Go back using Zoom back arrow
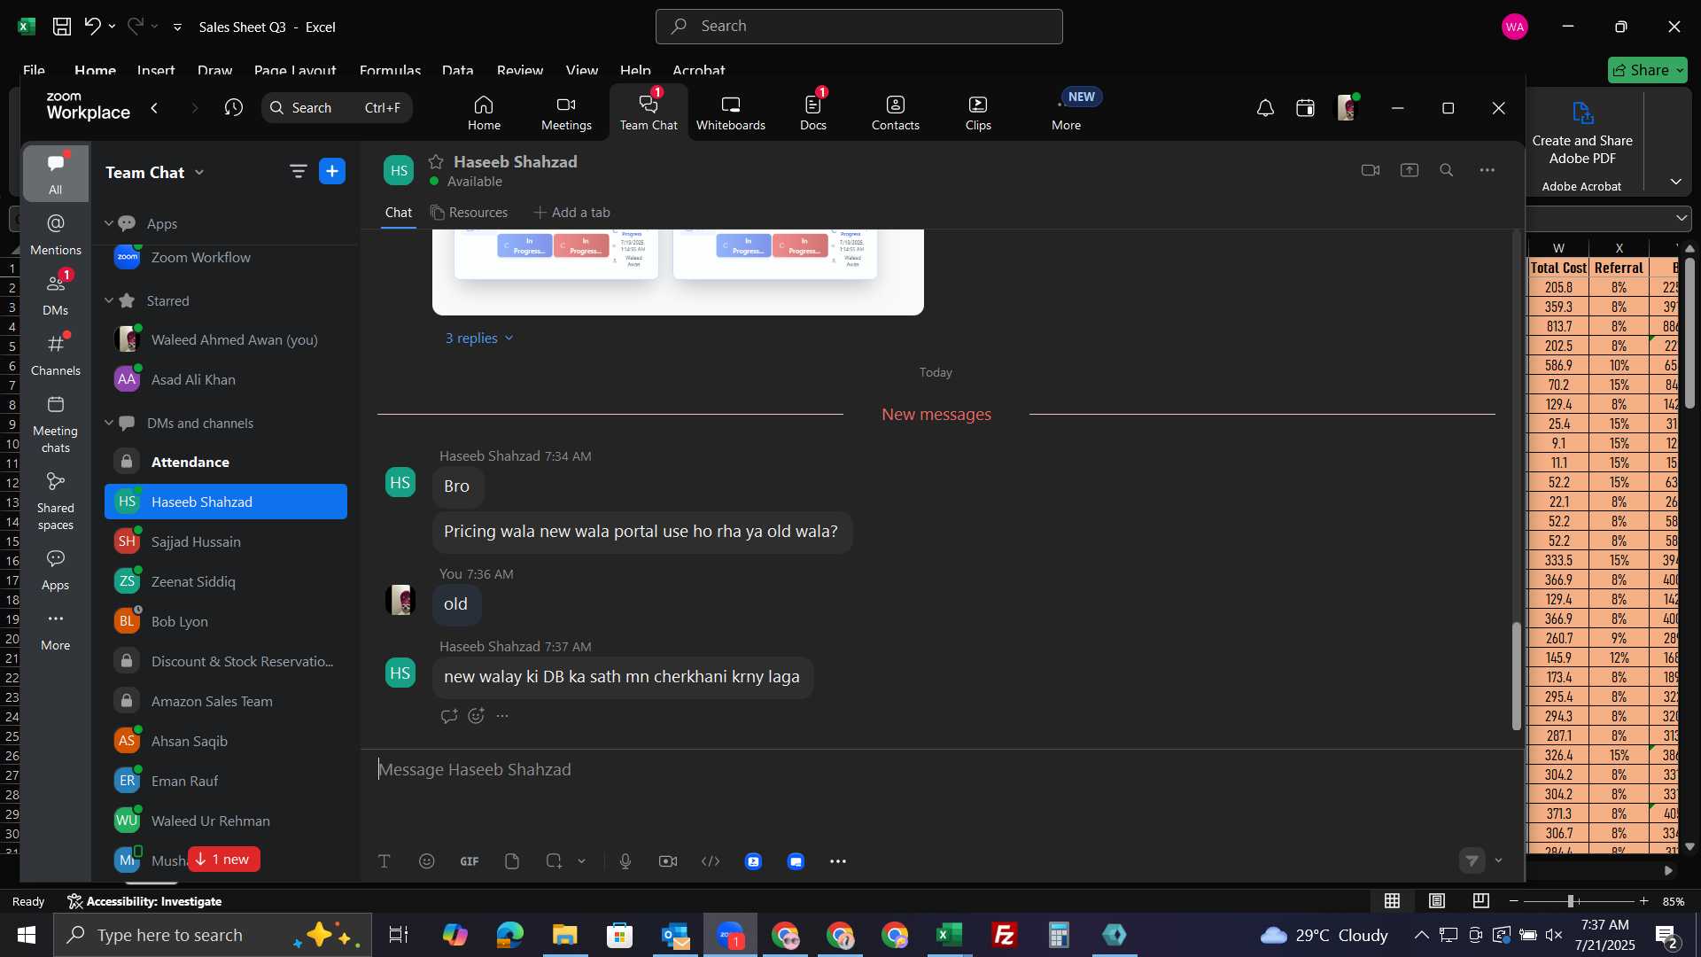The height and width of the screenshot is (957, 1701). coord(154,108)
